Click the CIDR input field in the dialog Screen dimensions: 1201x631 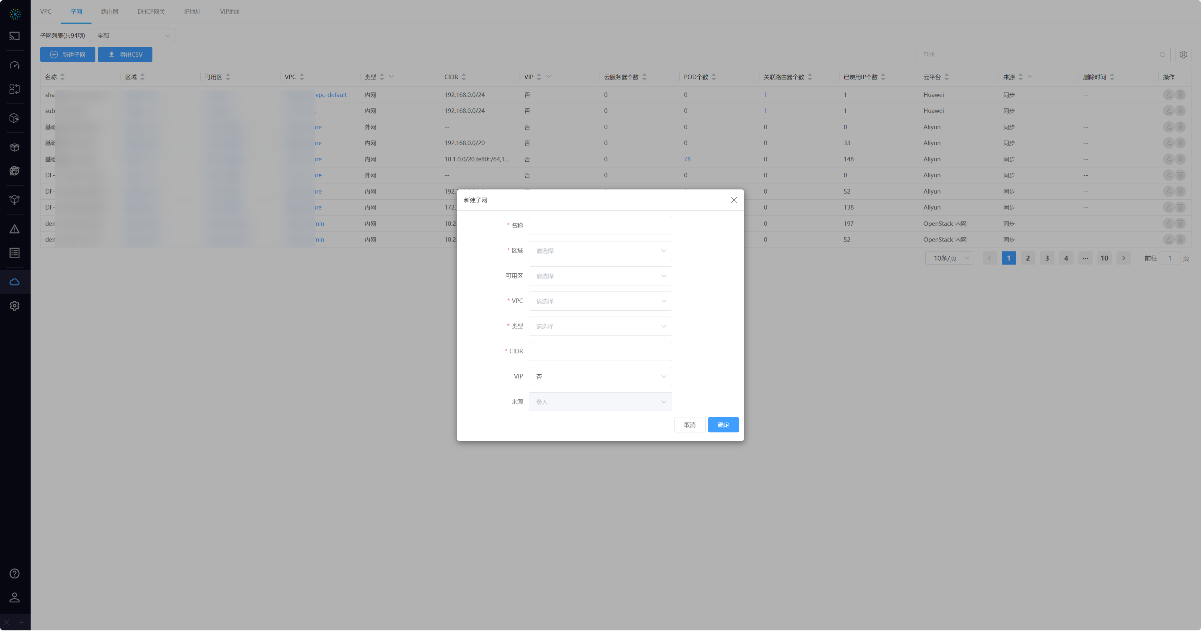600,352
